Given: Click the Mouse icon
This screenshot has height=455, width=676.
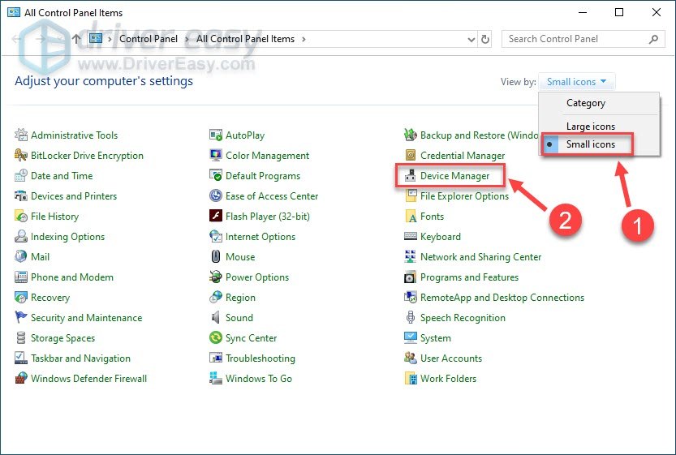Looking at the screenshot, I should click(216, 256).
